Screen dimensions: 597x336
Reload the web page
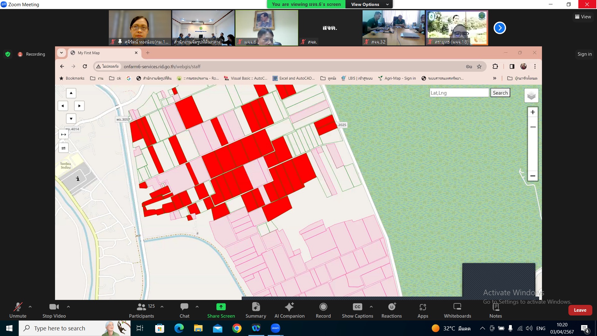(85, 66)
